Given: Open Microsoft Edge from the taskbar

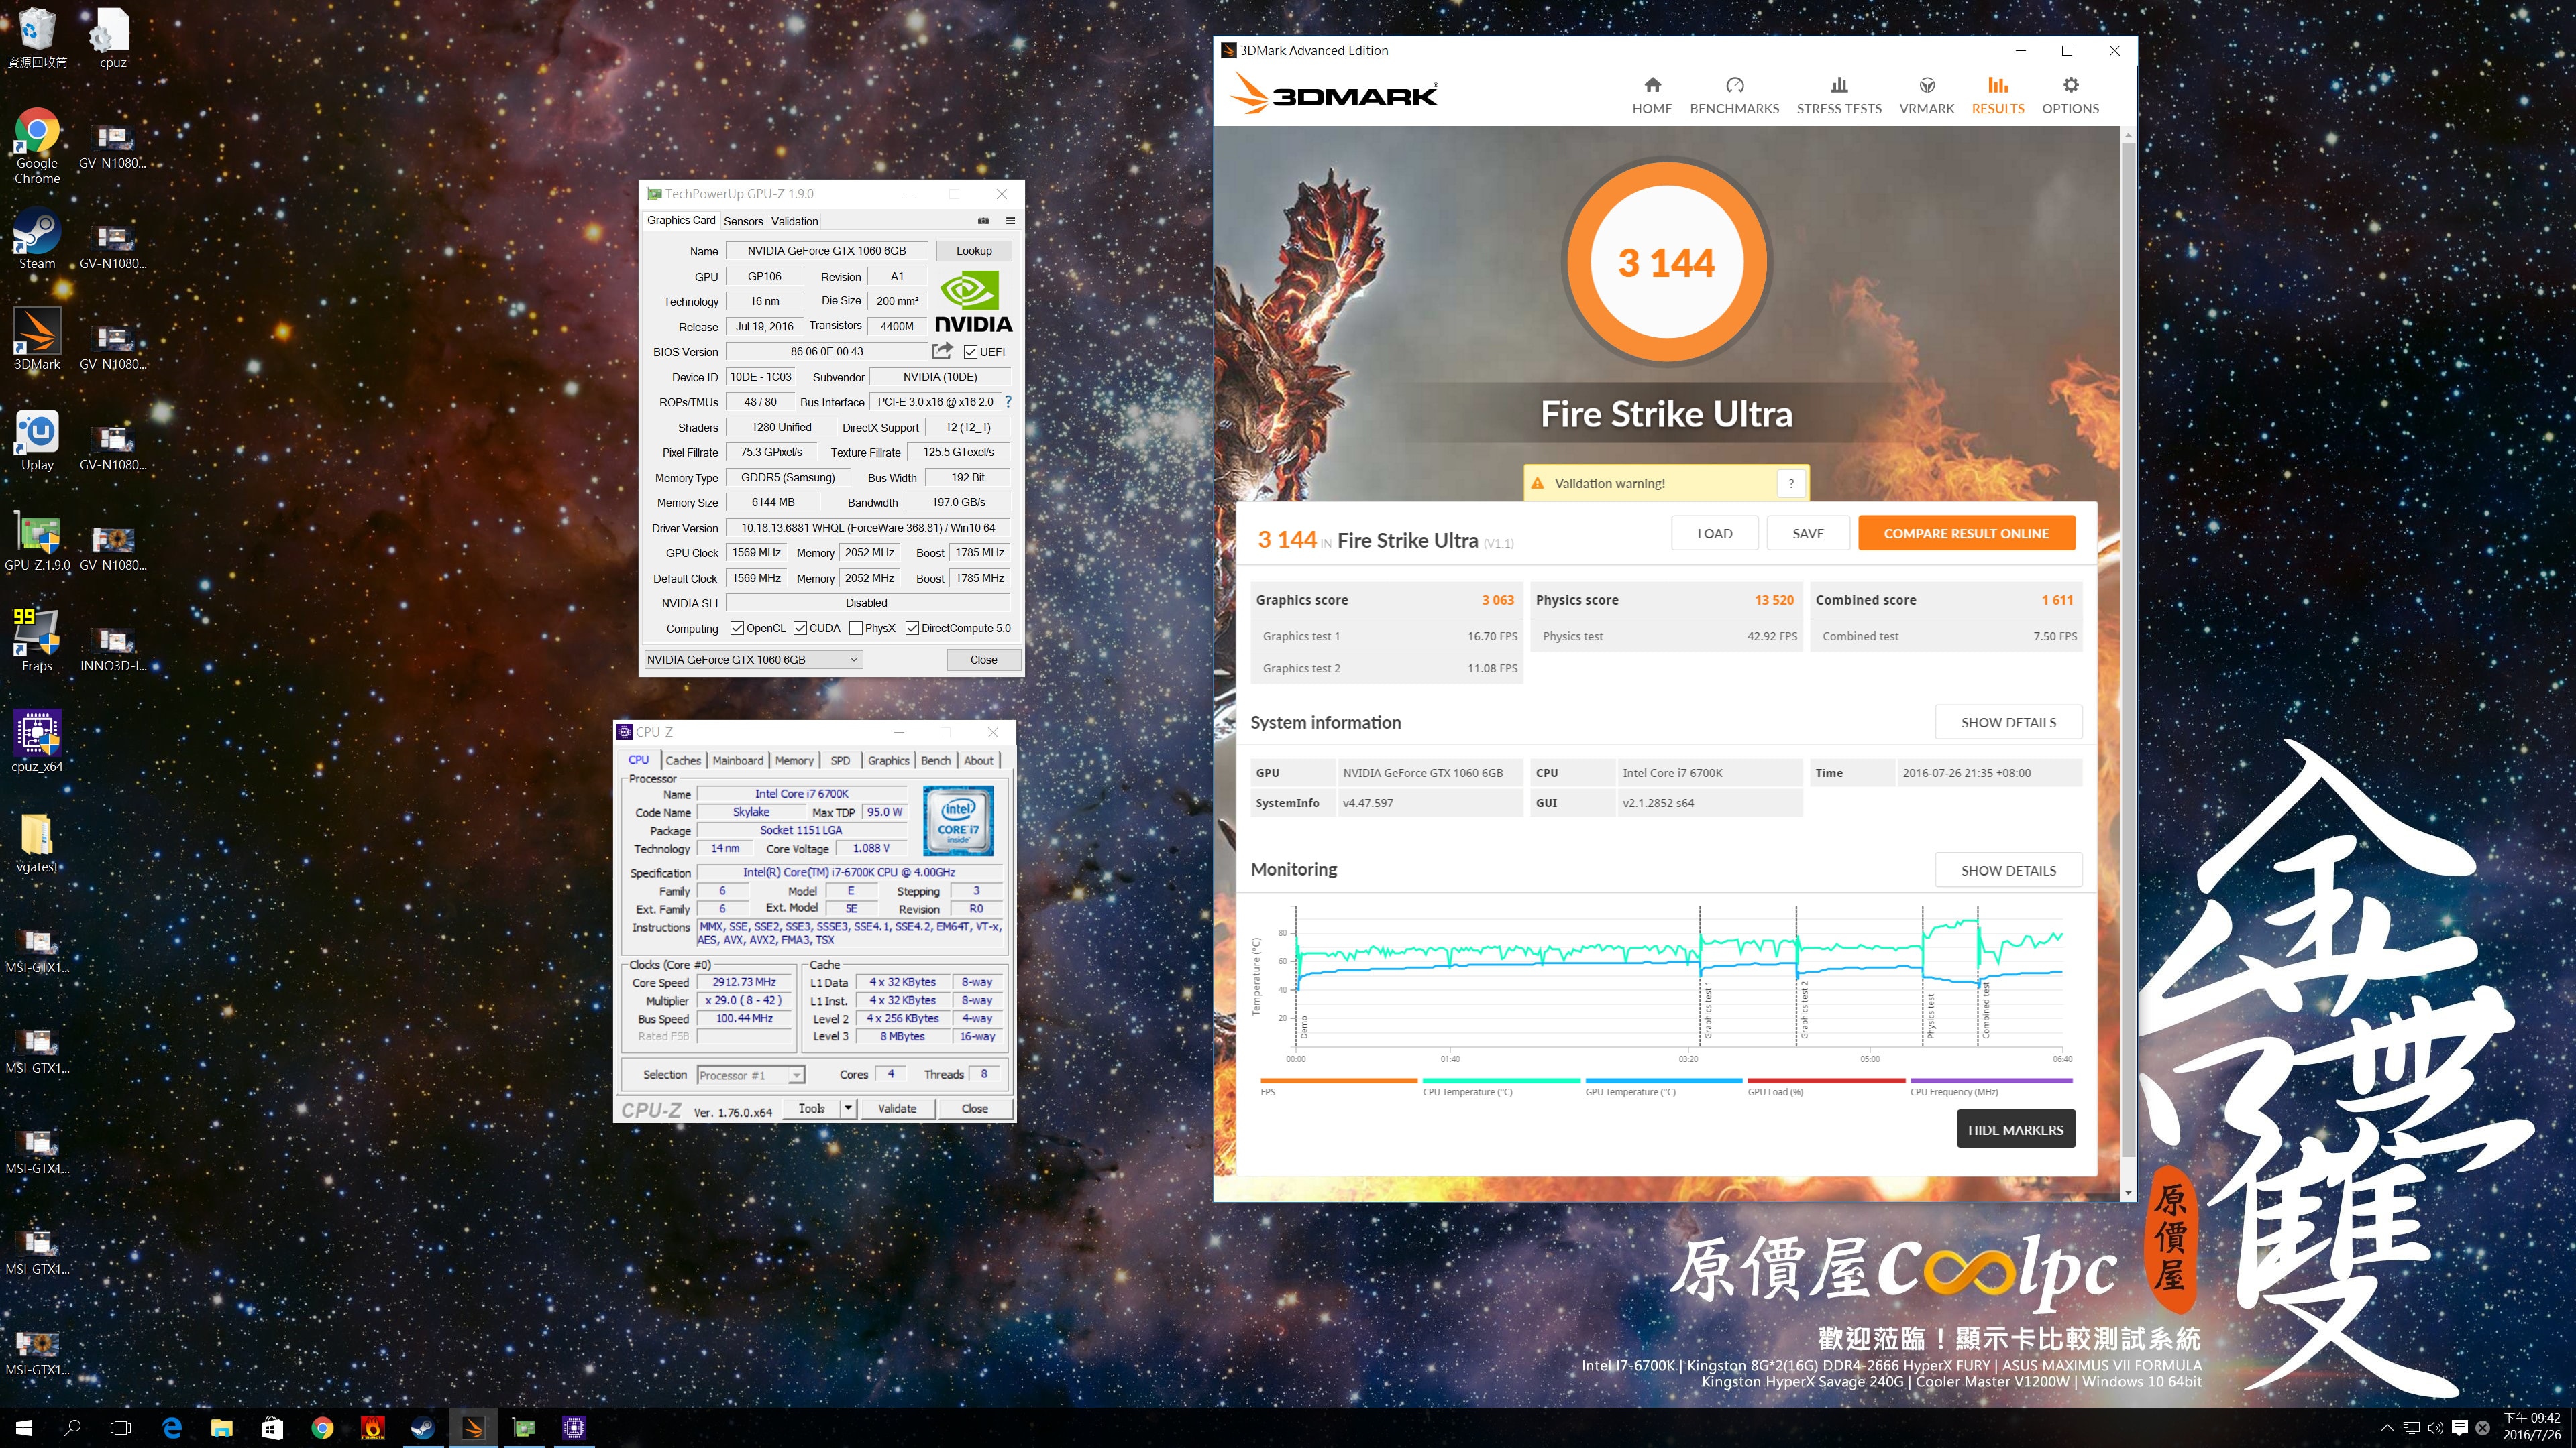Looking at the screenshot, I should [172, 1428].
